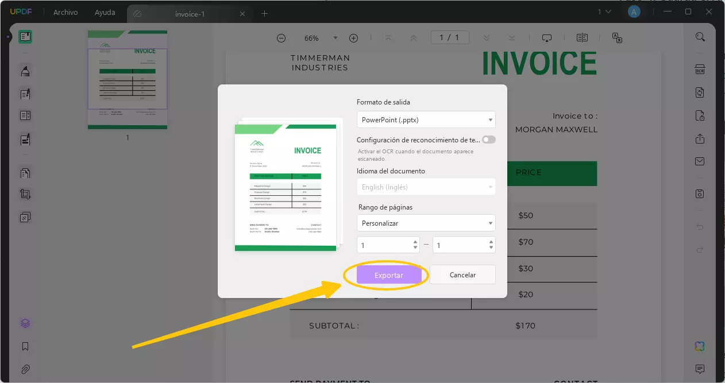725x383 pixels.
Task: Click the undo arrow in right sidebar
Action: tap(700, 227)
